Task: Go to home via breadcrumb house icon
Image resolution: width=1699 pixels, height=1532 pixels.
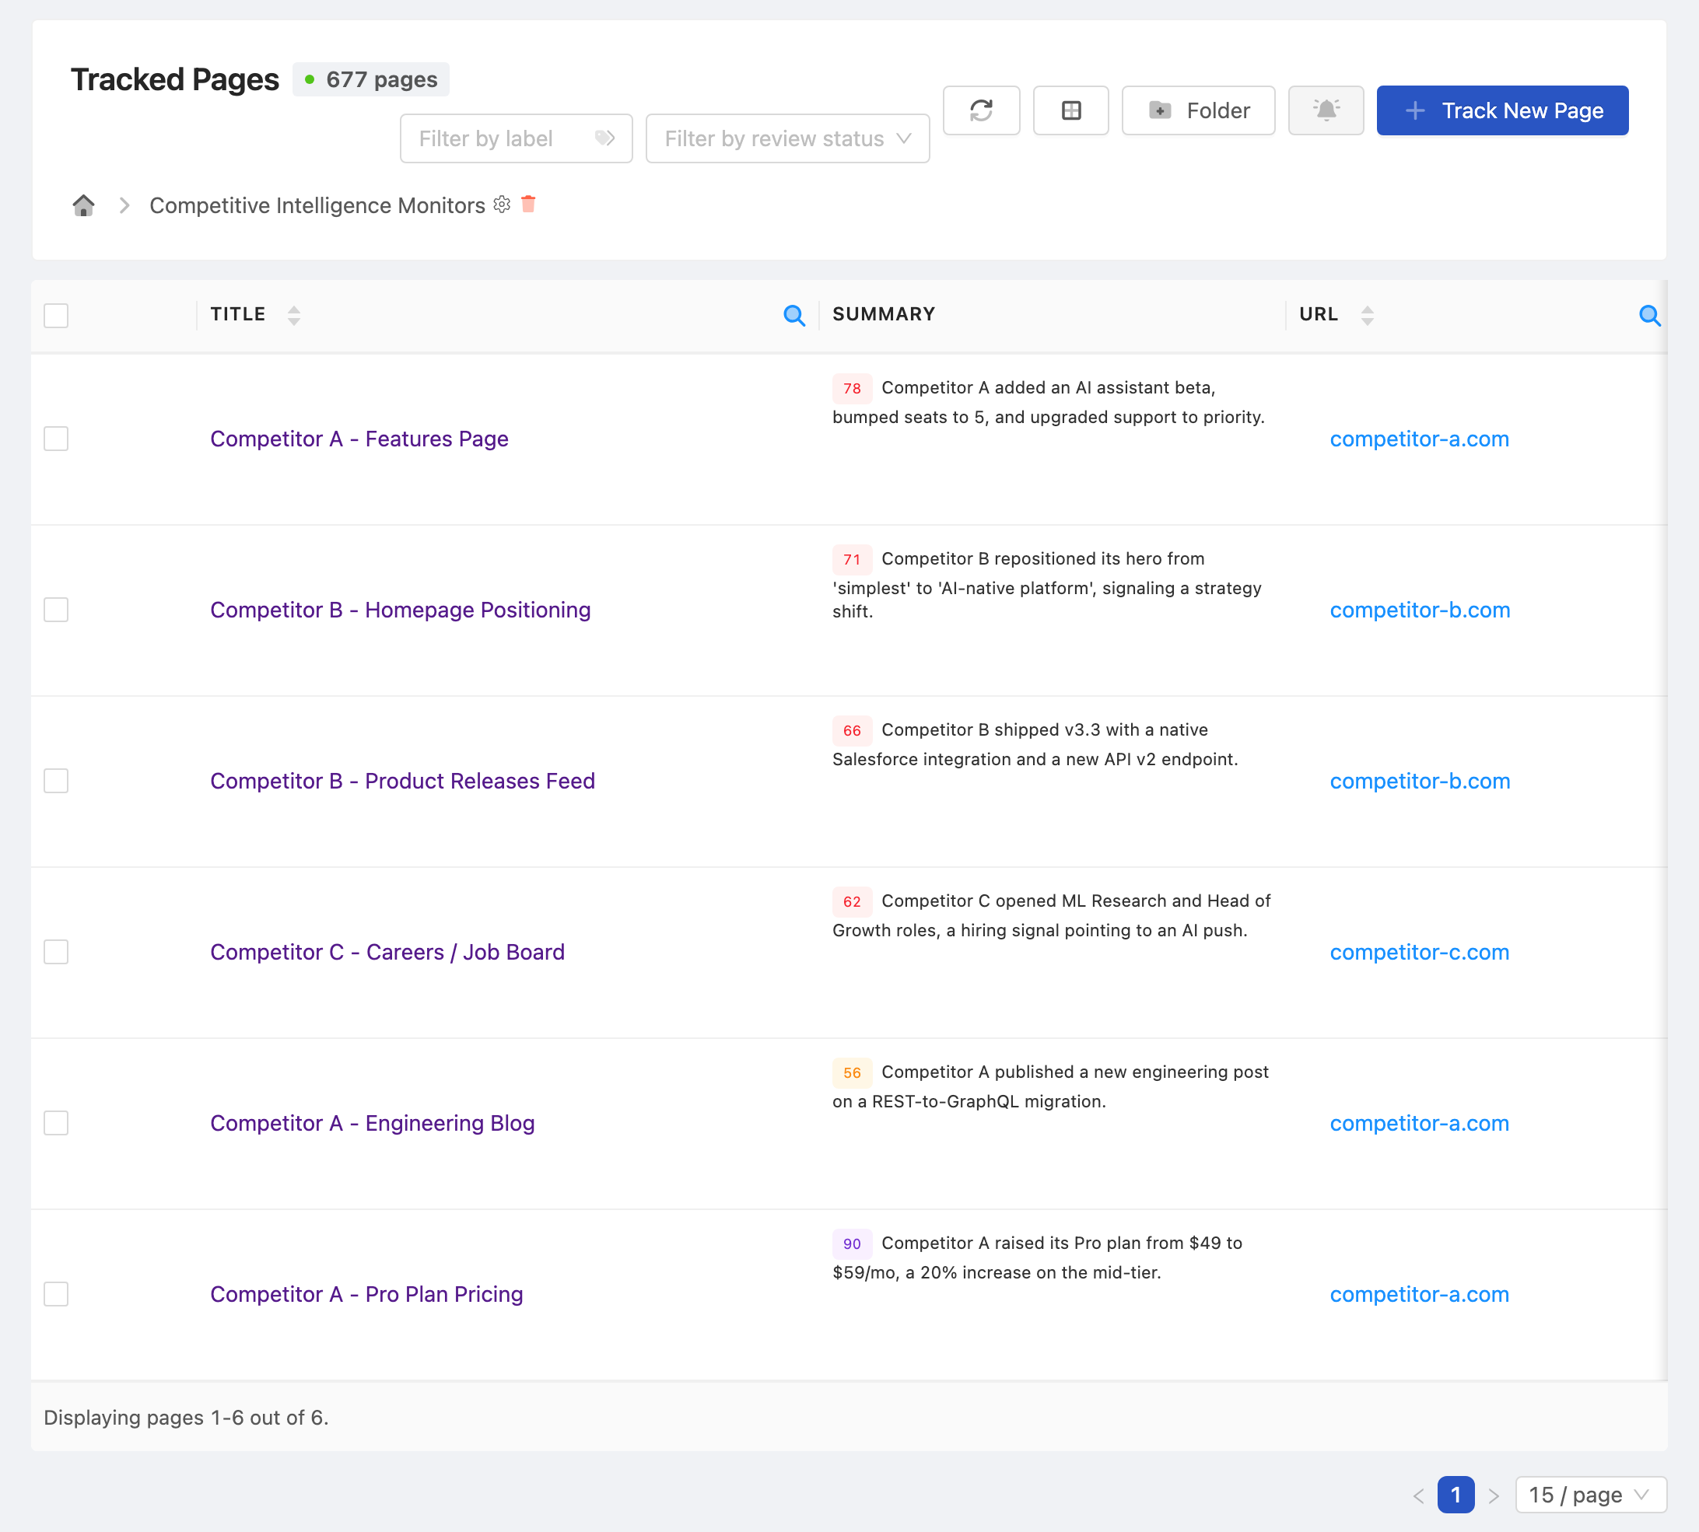Action: click(83, 205)
